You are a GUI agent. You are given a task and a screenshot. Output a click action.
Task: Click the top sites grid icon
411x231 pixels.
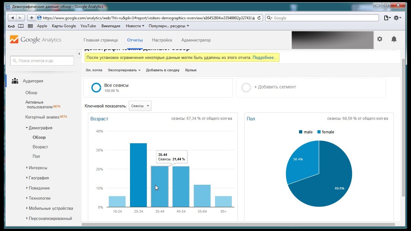31,26
